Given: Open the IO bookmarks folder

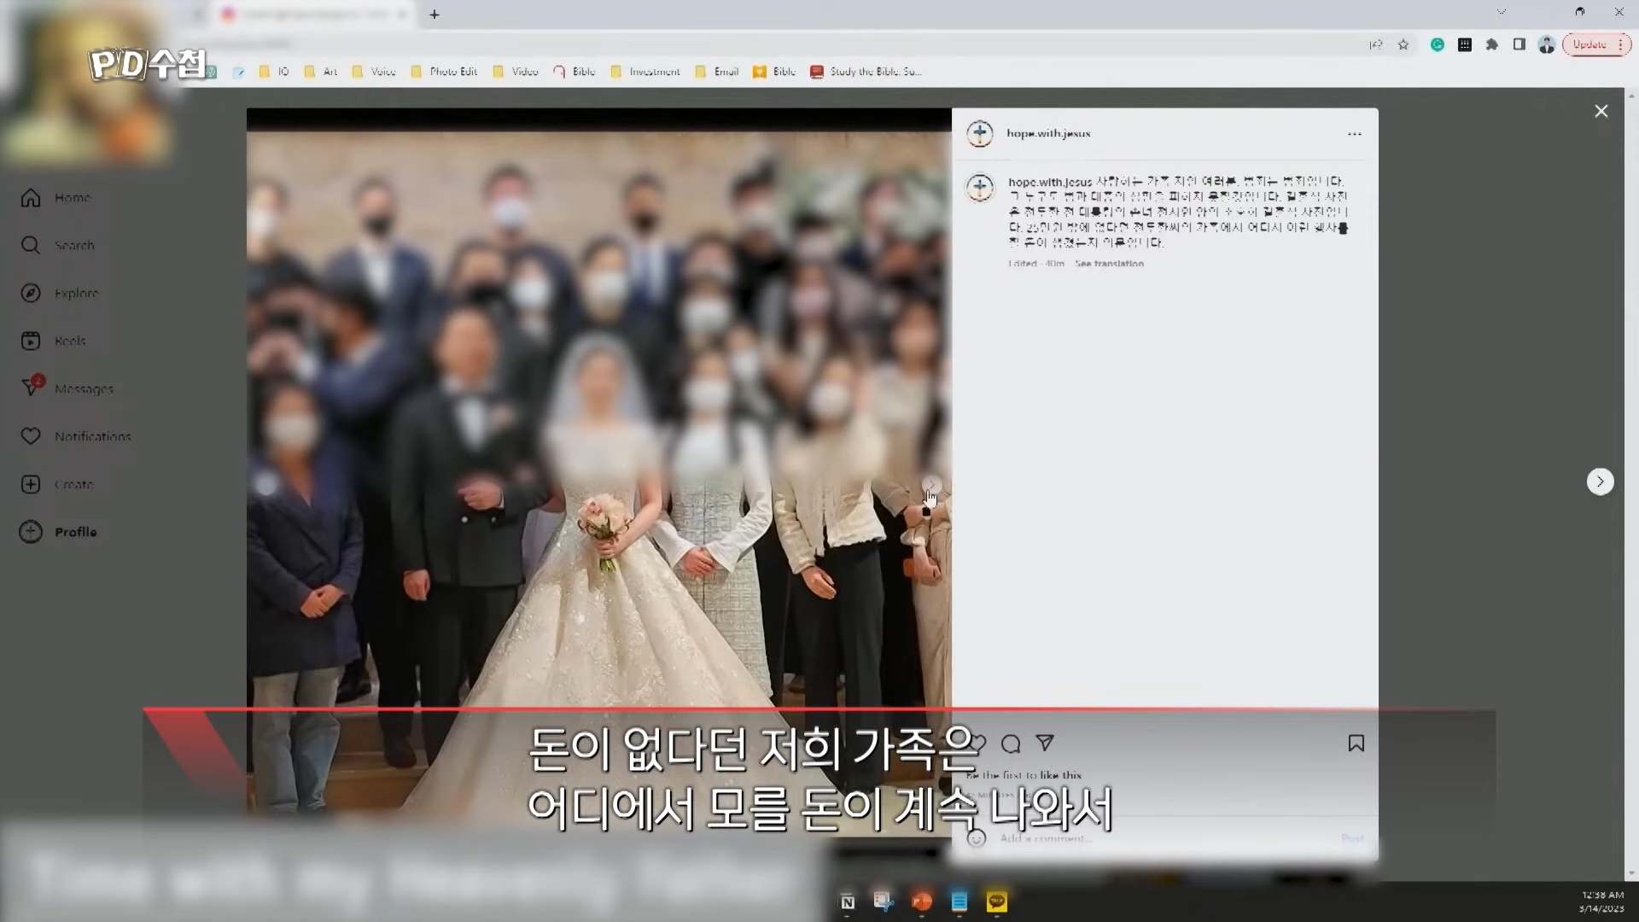Looking at the screenshot, I should click(274, 72).
